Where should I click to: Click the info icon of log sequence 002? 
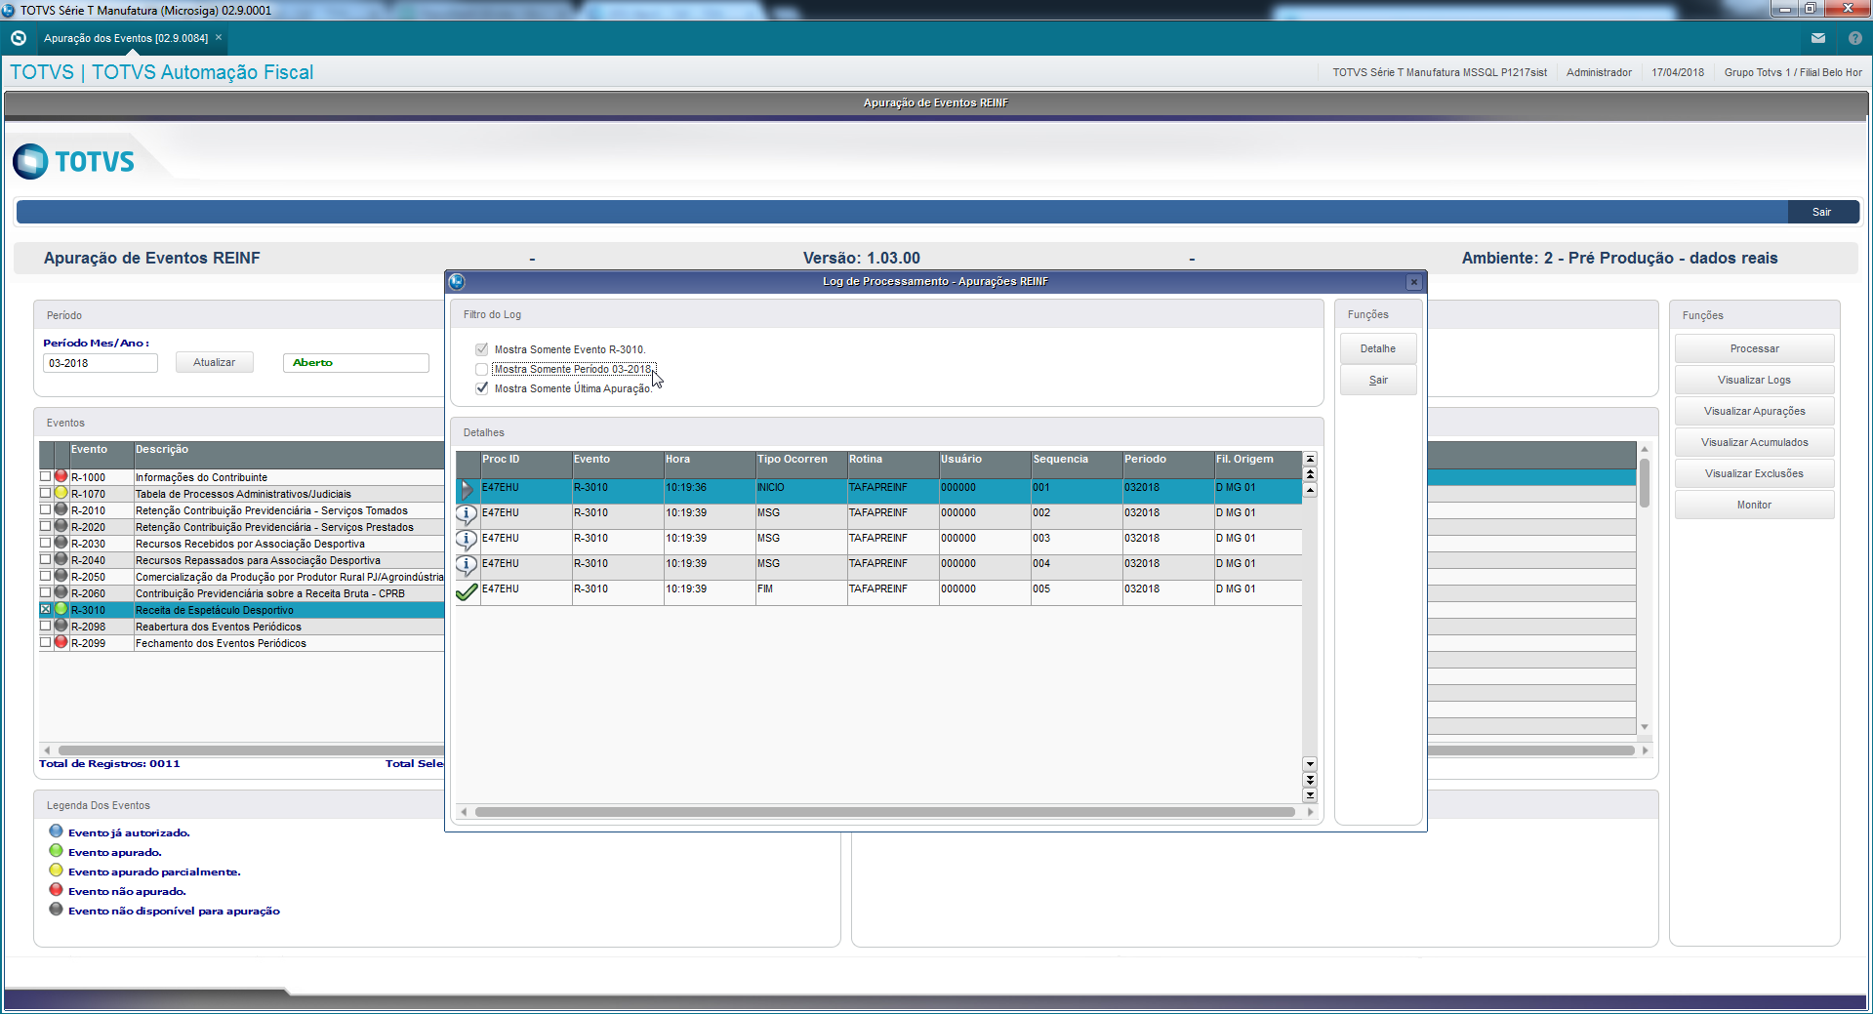pos(467,514)
